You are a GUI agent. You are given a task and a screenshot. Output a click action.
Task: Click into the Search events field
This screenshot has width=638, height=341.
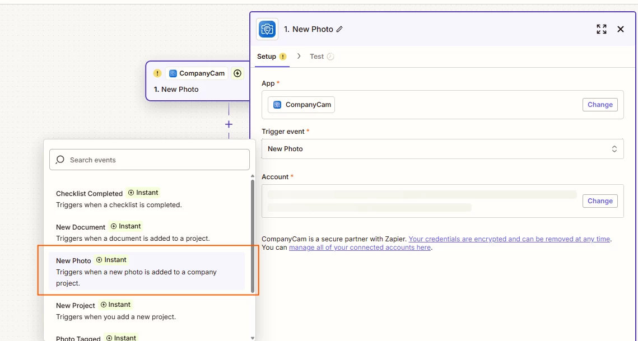(x=150, y=160)
